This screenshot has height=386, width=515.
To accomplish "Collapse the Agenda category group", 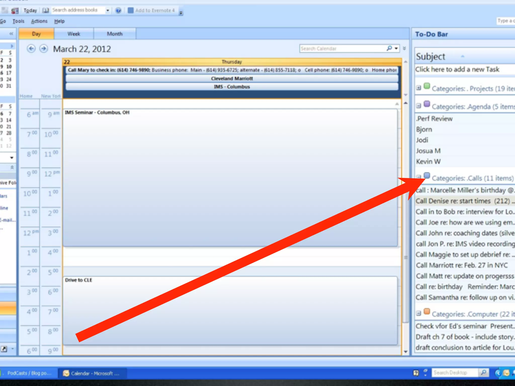I will (x=418, y=106).
